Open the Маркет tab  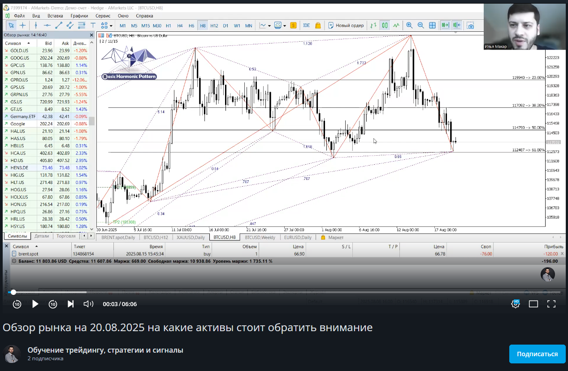click(x=332, y=237)
